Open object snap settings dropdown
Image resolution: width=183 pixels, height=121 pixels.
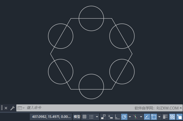[159, 117]
